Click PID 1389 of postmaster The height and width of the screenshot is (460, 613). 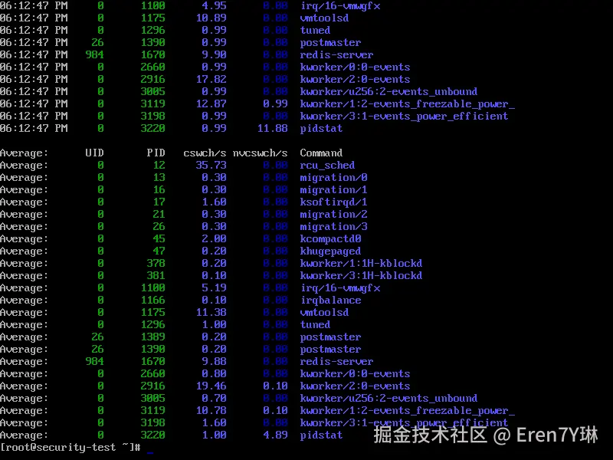[x=152, y=337]
